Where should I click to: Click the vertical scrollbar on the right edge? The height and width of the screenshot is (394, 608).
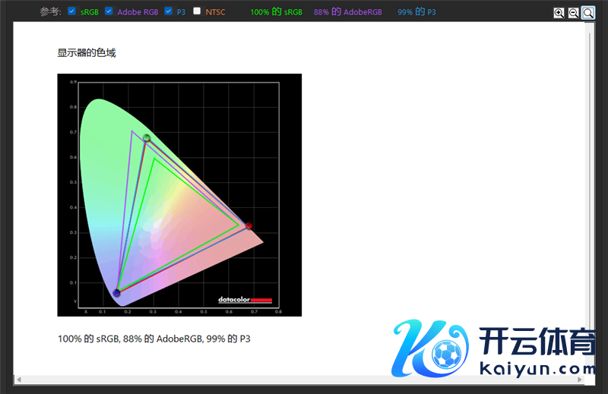(x=589, y=190)
